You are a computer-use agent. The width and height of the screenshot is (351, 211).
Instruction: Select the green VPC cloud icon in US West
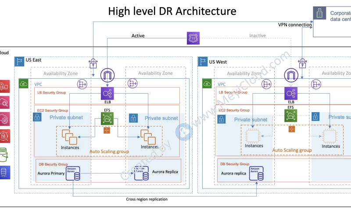pyautogui.click(x=207, y=84)
